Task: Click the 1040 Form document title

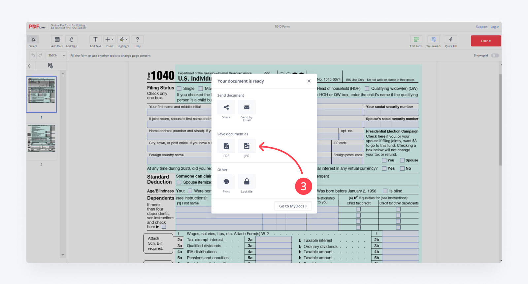Action: 282,27
